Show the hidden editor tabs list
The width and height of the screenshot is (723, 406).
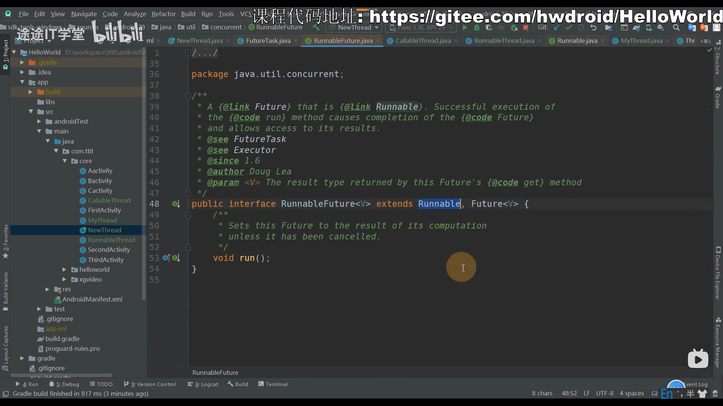[x=706, y=41]
